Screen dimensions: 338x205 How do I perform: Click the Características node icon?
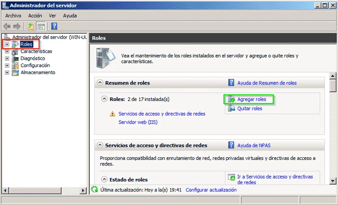15,51
